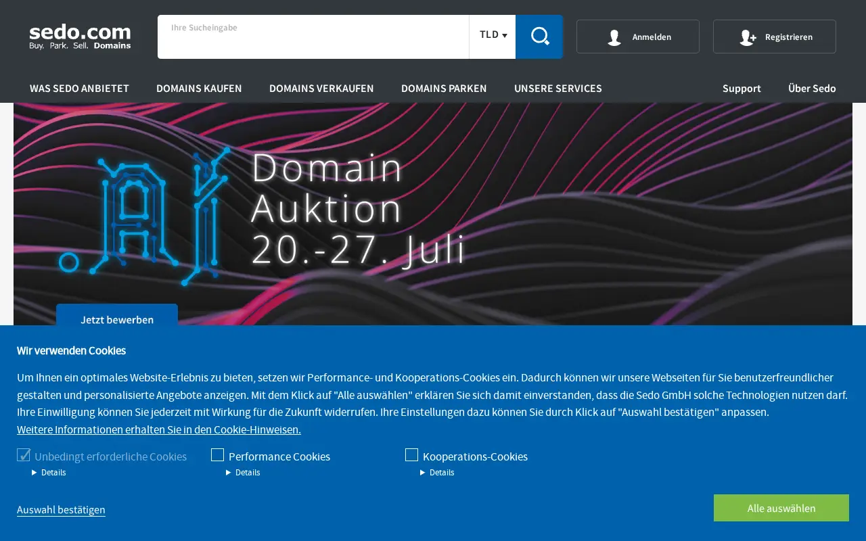Click the Alle auswählen button
The width and height of the screenshot is (866, 541).
[x=781, y=508]
